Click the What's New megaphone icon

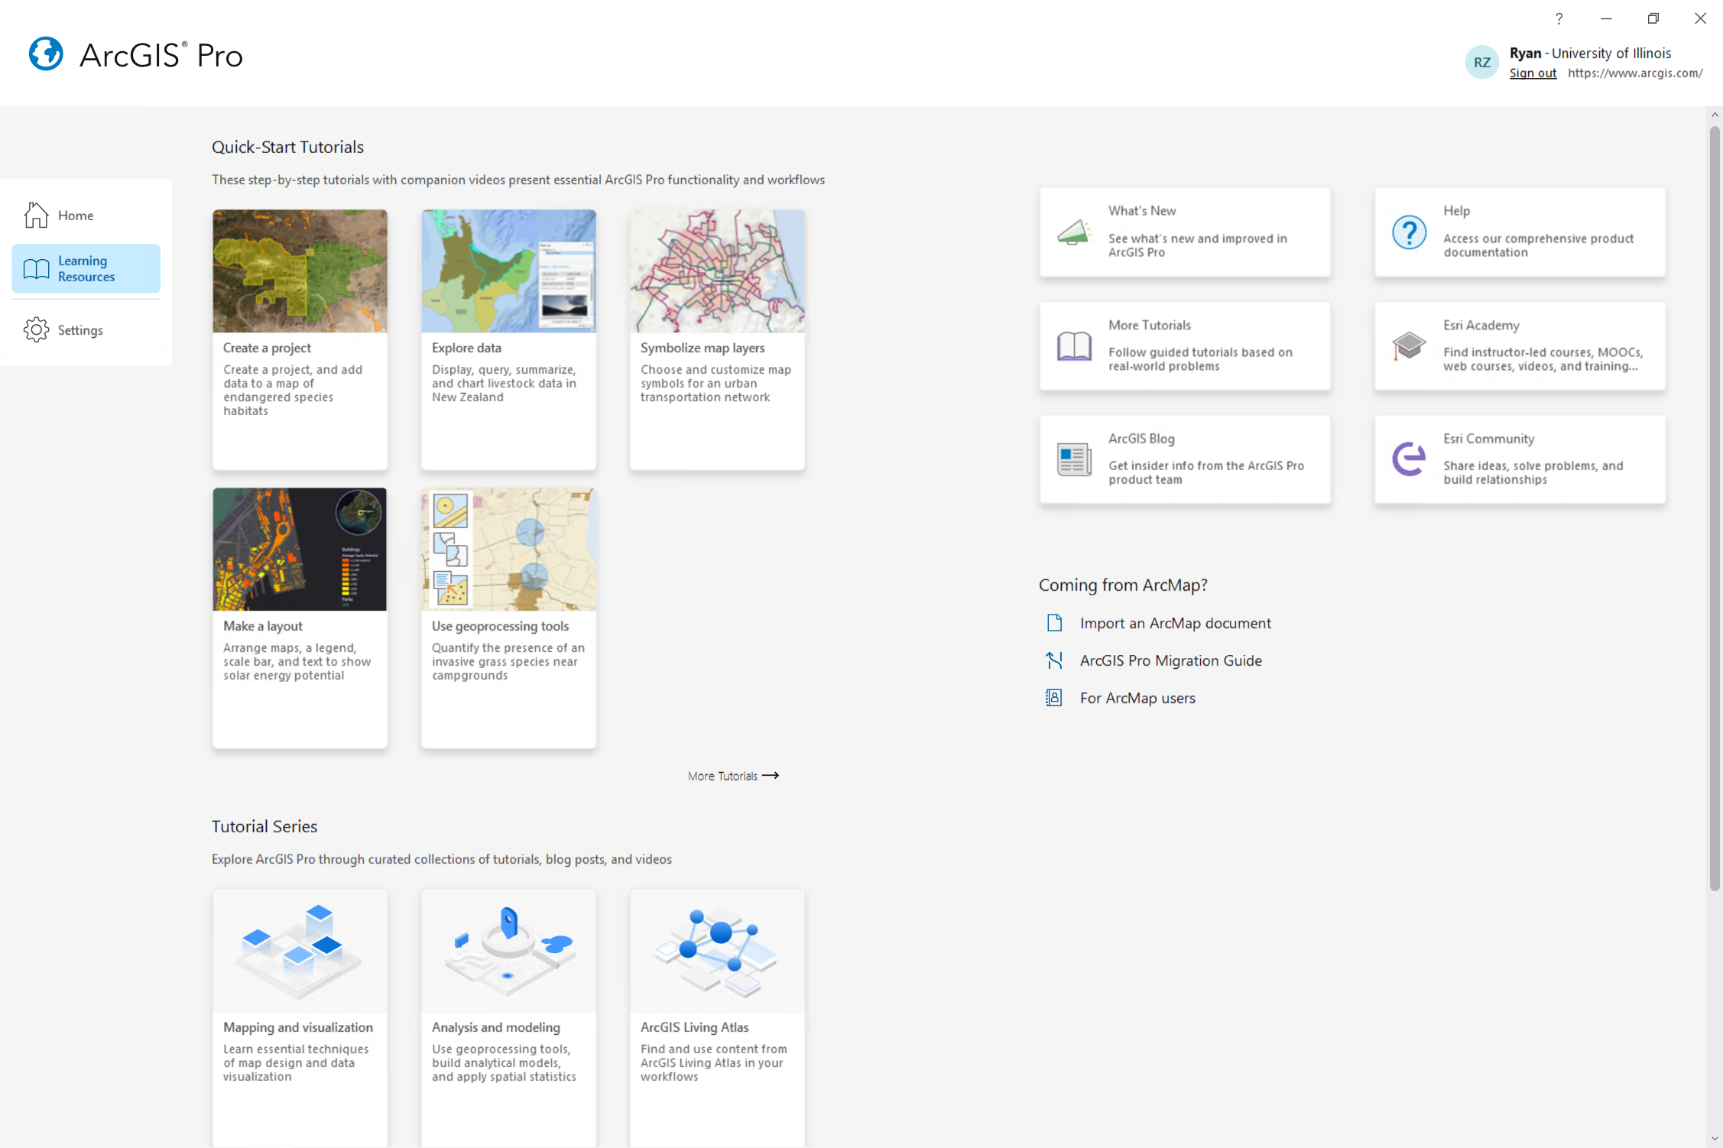click(x=1074, y=232)
